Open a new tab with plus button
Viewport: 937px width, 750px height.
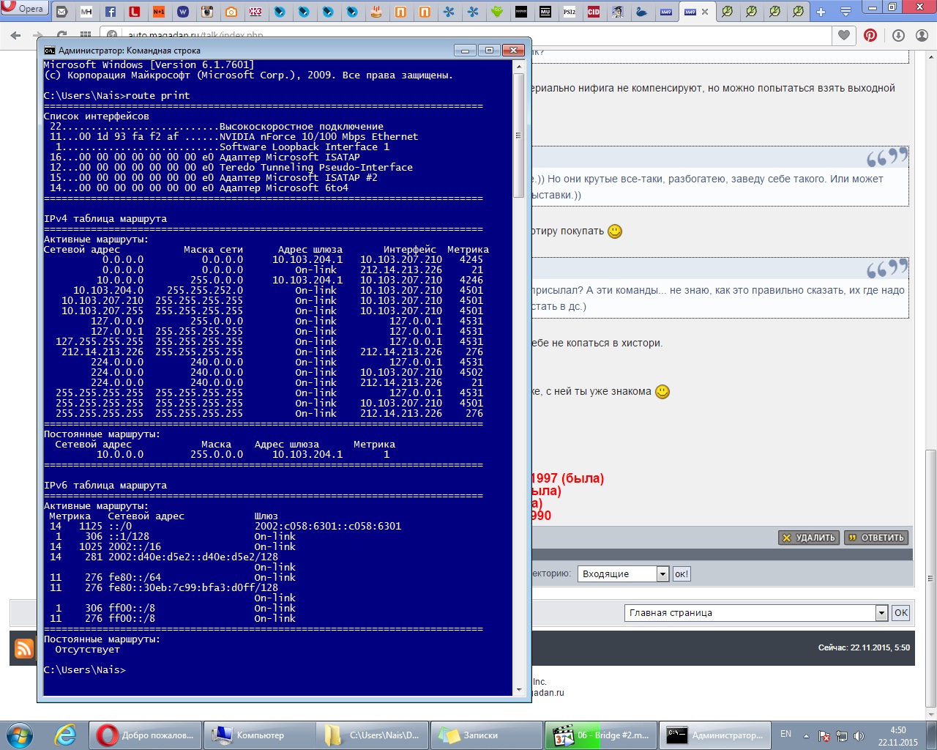point(821,12)
